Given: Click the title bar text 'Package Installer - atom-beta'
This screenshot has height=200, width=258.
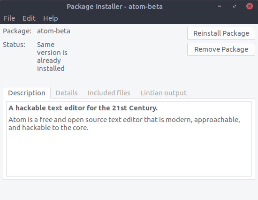Looking at the screenshot, I should pos(114,7).
